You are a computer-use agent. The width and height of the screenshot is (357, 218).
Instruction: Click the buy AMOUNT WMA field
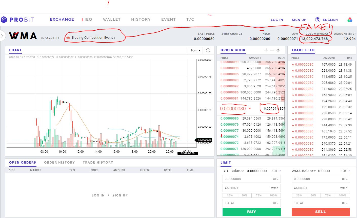pos(252,188)
